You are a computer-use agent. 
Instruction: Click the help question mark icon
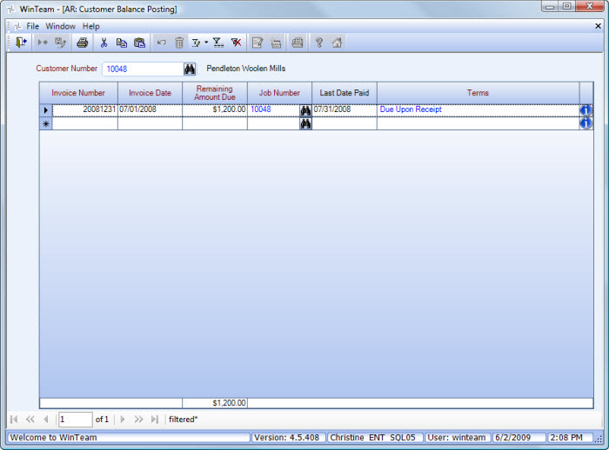(x=319, y=43)
